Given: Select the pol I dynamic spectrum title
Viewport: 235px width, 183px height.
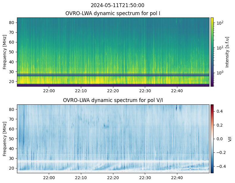Looking at the screenshot, I should (113, 13).
